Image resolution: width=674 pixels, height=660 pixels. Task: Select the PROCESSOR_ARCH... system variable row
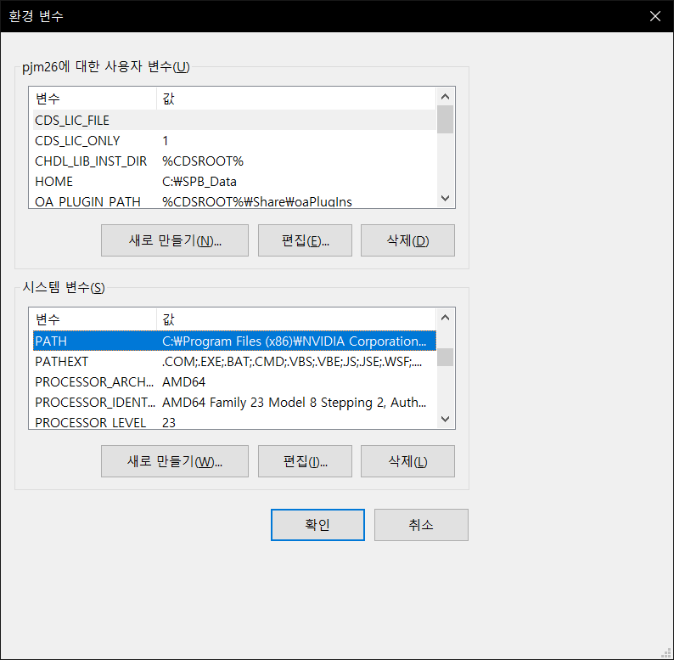234,381
